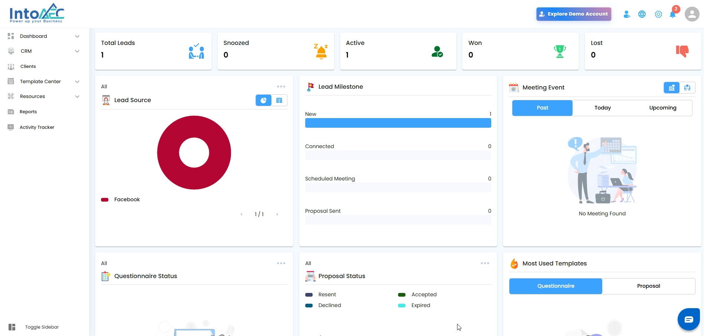Open the Snoozed leads card

click(x=276, y=51)
